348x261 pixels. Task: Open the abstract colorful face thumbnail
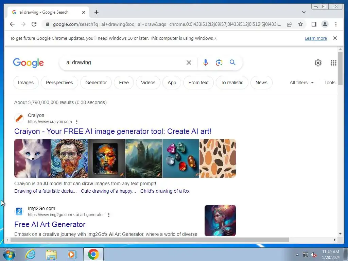(x=106, y=158)
